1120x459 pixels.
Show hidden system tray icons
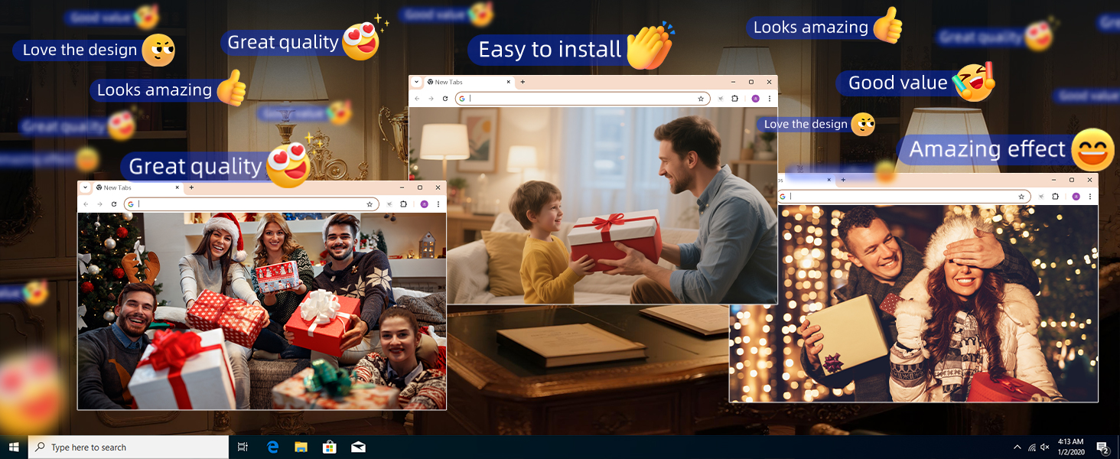point(1017,448)
